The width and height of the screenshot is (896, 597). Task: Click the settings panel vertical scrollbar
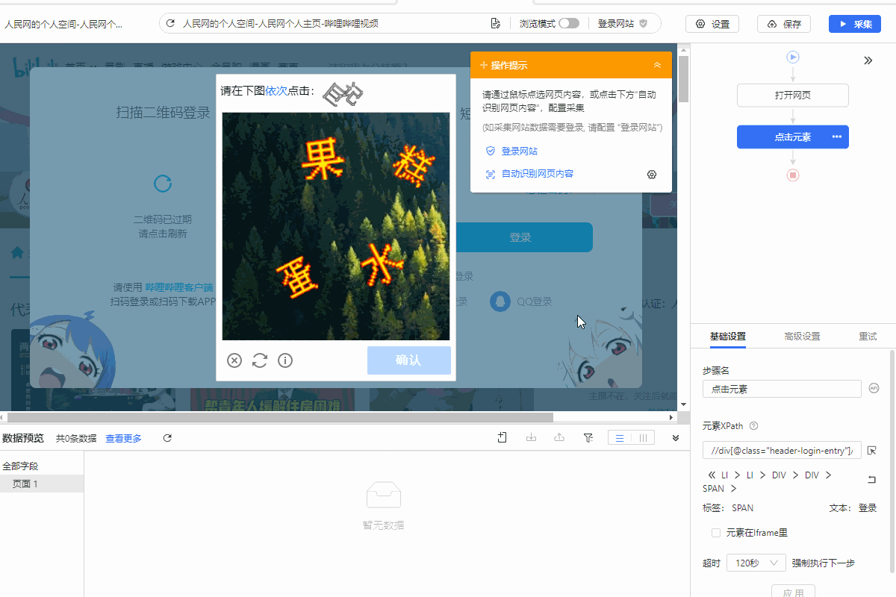click(893, 463)
